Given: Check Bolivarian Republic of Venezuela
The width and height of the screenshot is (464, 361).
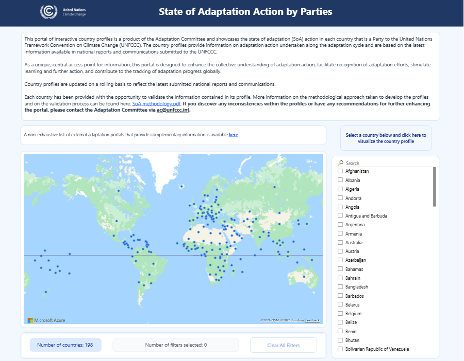Looking at the screenshot, I should pyautogui.click(x=340, y=349).
